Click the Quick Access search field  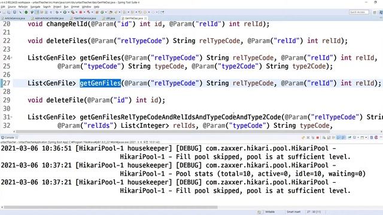pos(359,12)
